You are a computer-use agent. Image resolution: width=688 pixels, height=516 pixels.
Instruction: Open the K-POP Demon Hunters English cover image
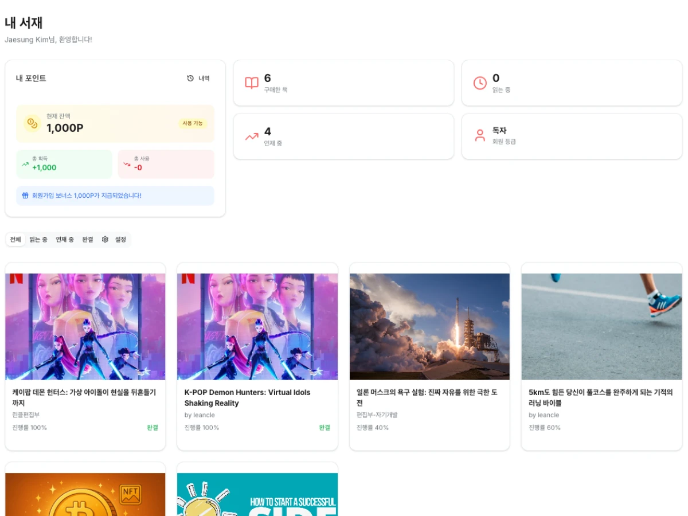[257, 326]
